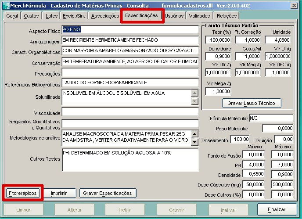Screen dimensions: 302x219
Task: Select the Teor (%) value field
Action: click(218, 40)
